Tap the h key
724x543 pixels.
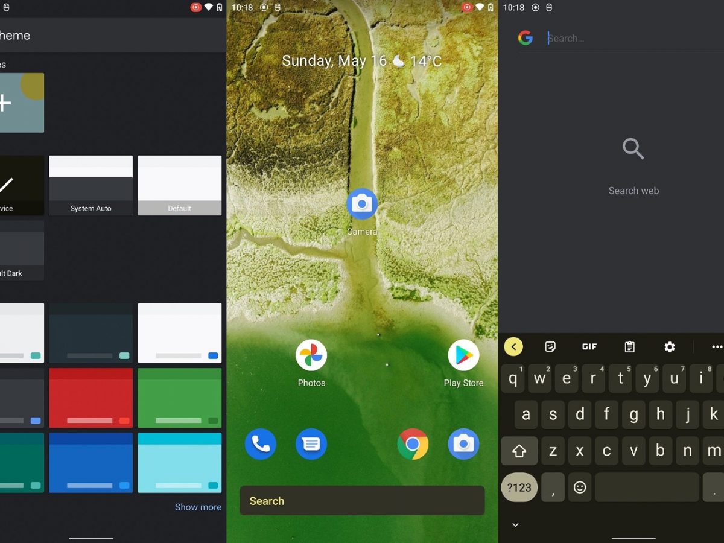[x=661, y=414]
